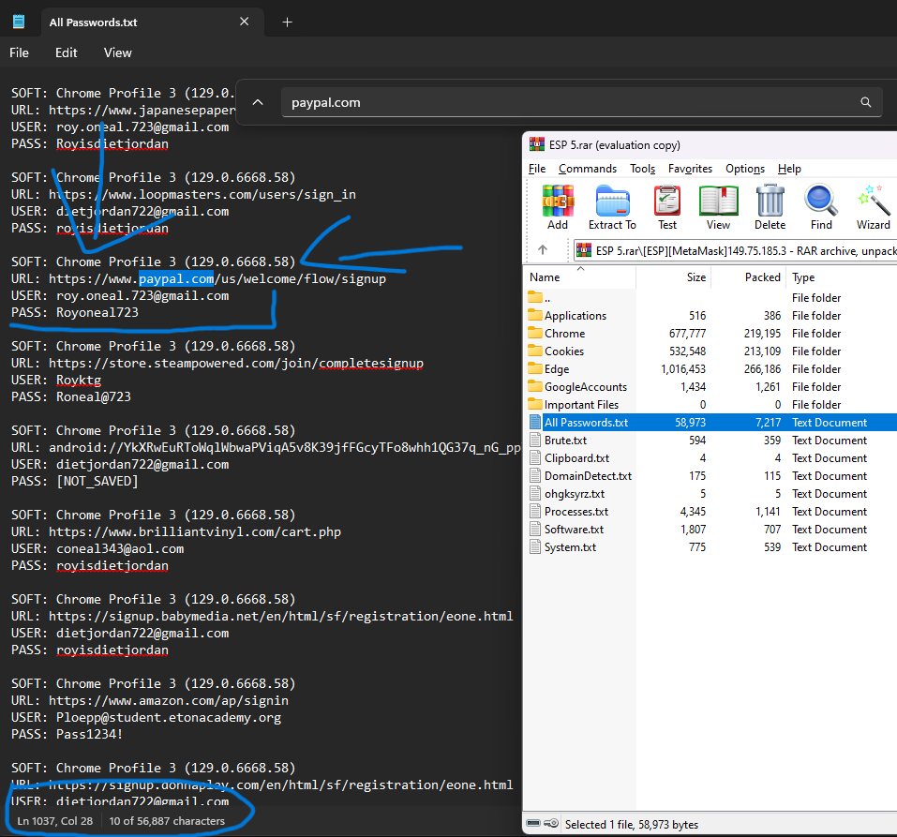
Task: Open WinRAR's File menu
Action: coord(536,169)
